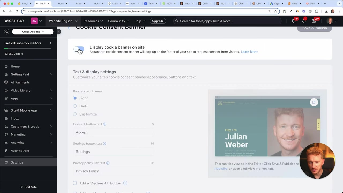Open the Website English site dropdown
The image size is (343, 193).
coord(63,21)
